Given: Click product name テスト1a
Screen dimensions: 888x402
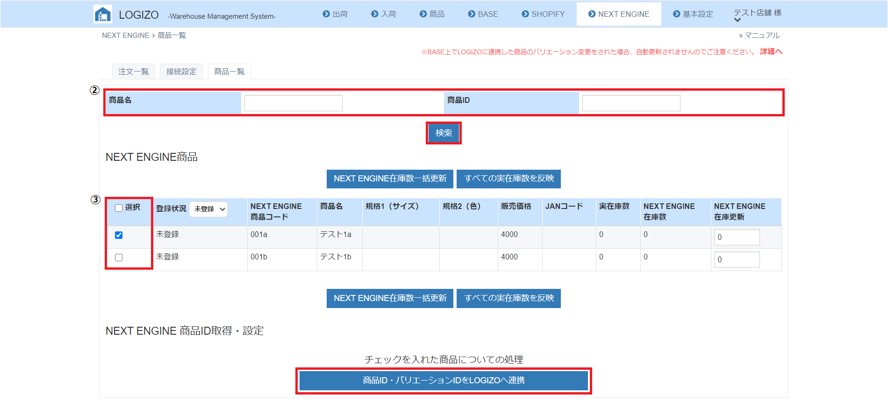Looking at the screenshot, I should click(336, 234).
